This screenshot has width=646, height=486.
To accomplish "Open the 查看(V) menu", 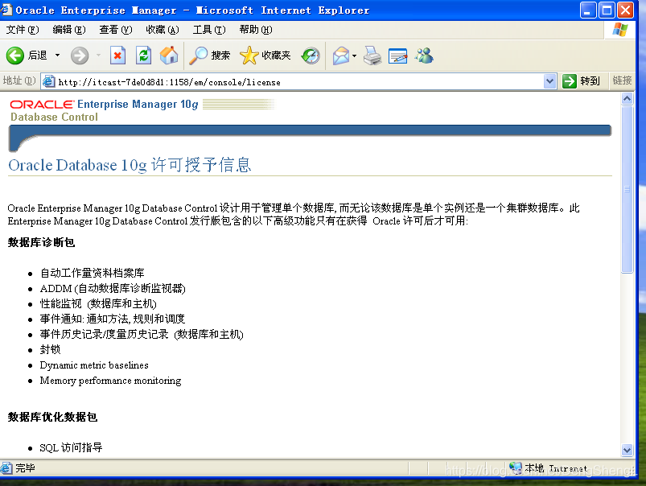I will [x=115, y=30].
